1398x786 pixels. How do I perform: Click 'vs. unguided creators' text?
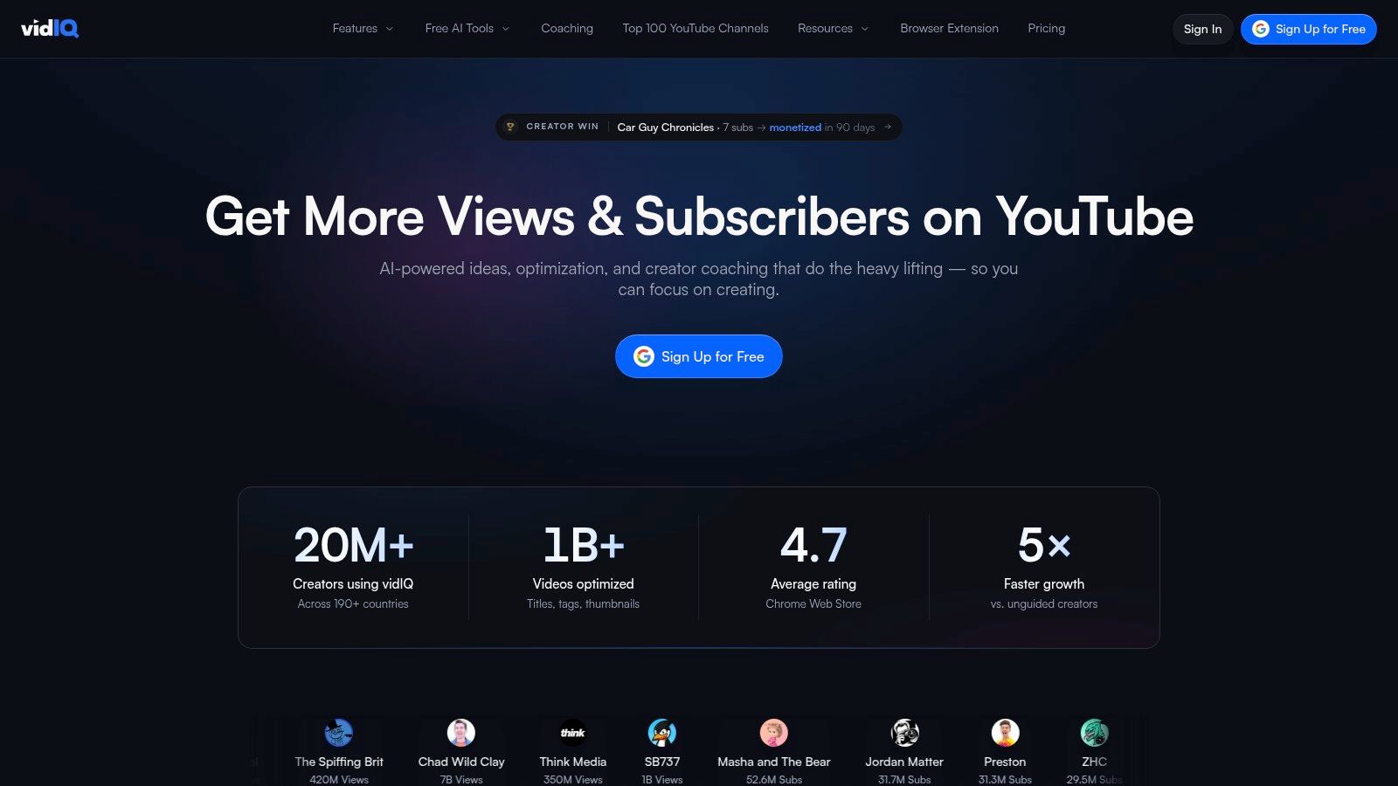click(1044, 603)
